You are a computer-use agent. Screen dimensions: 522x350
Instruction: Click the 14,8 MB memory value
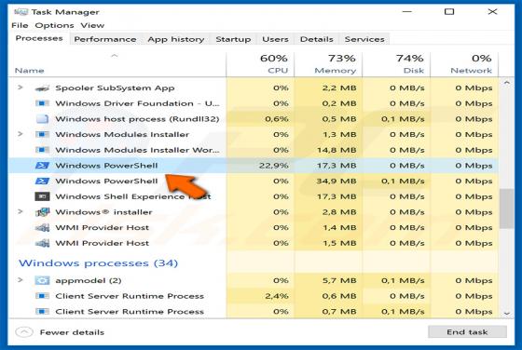pyautogui.click(x=337, y=150)
